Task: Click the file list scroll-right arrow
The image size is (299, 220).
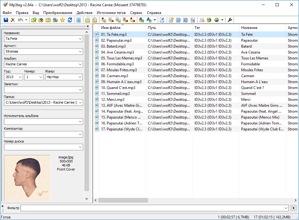Action: pyautogui.click(x=295, y=200)
